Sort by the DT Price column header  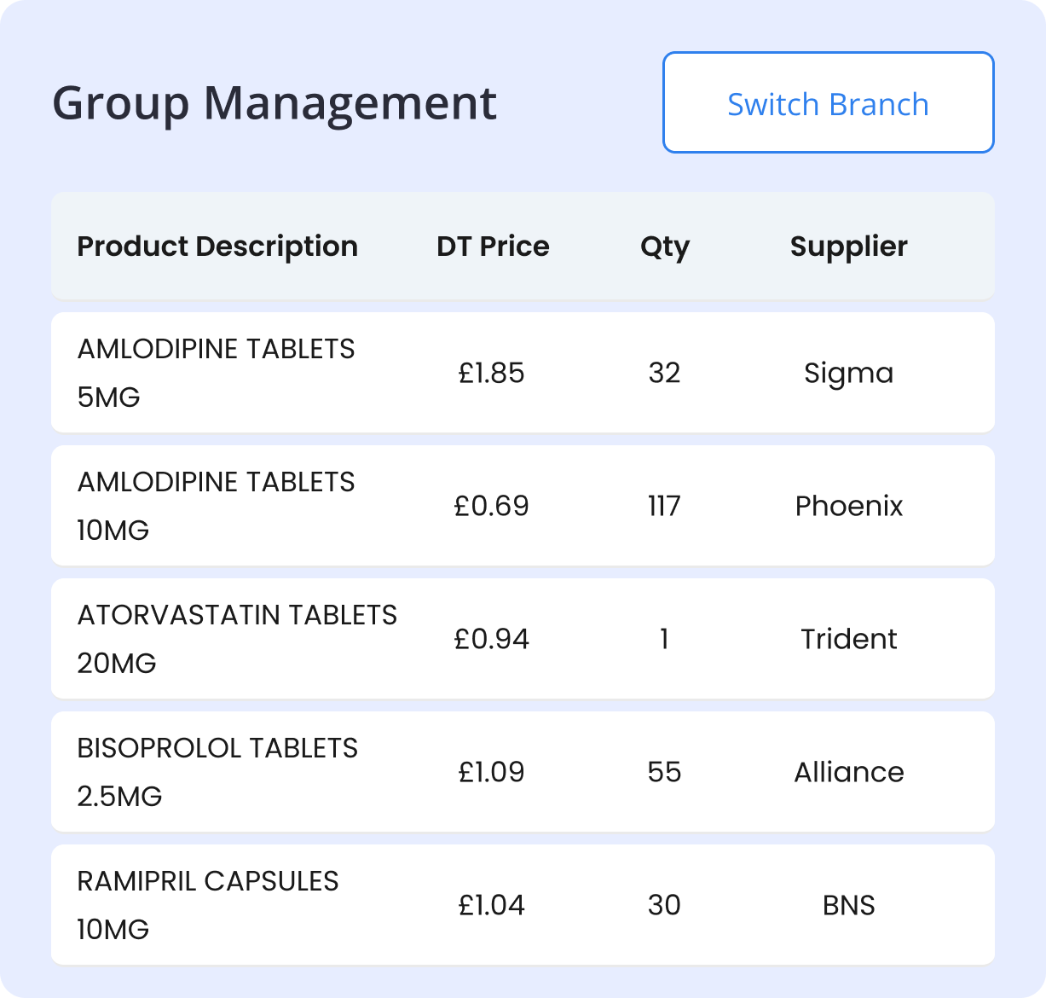492,247
